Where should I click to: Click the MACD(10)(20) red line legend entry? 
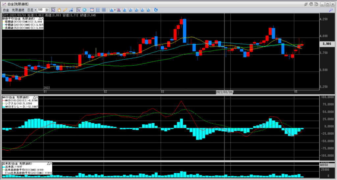(x=20, y=100)
